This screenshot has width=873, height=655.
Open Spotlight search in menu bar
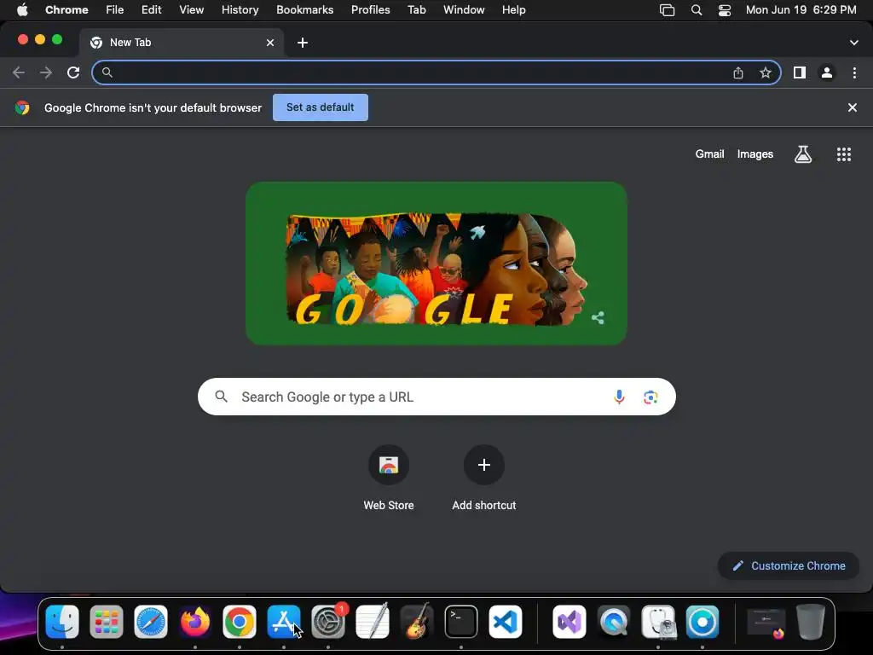(697, 10)
